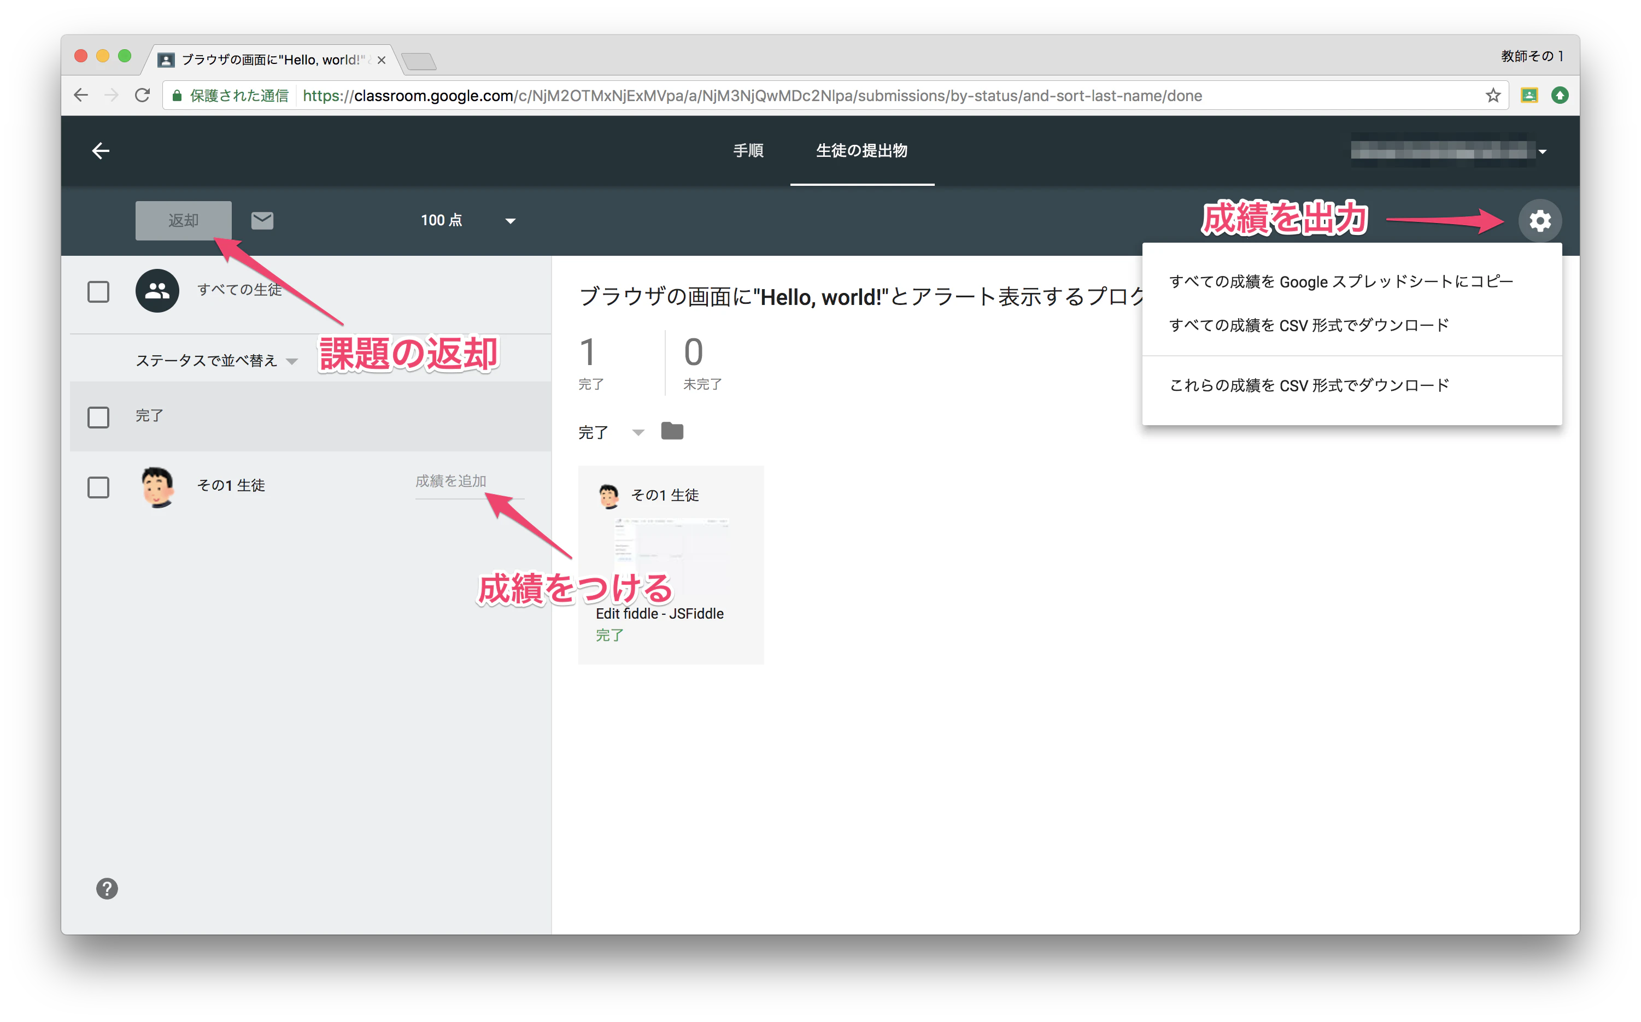Go back with the browser back arrow
This screenshot has width=1641, height=1022.
[x=81, y=95]
